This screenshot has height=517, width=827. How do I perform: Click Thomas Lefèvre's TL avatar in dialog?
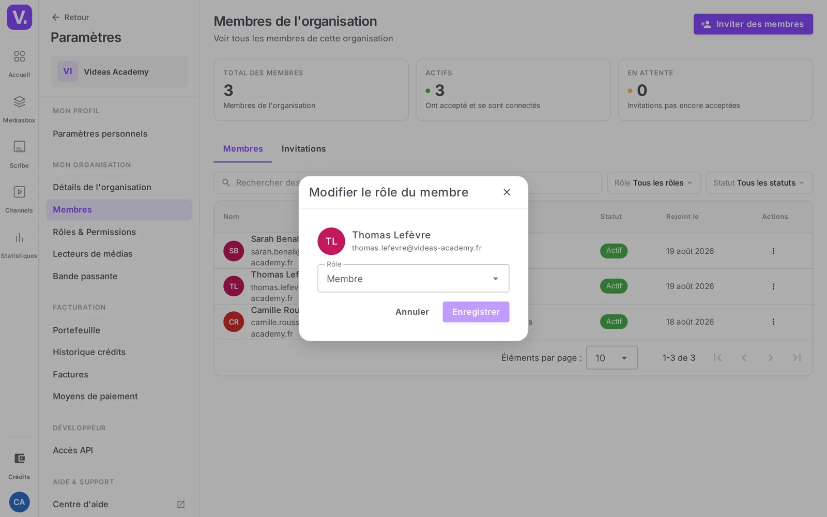(x=331, y=241)
